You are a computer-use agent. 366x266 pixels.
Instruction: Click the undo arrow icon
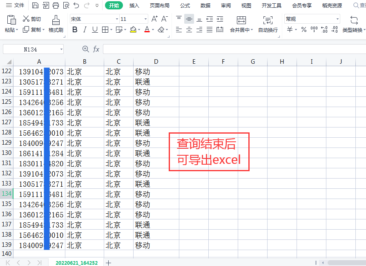click(76, 5)
